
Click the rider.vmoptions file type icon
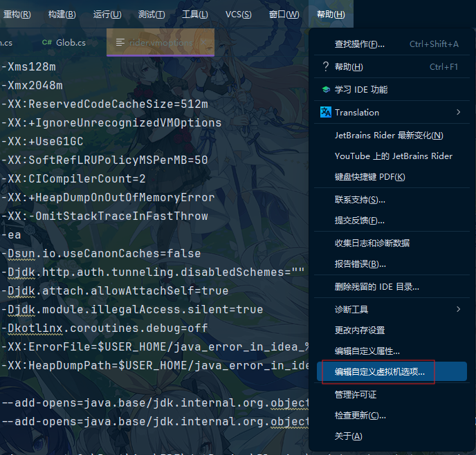coord(120,43)
